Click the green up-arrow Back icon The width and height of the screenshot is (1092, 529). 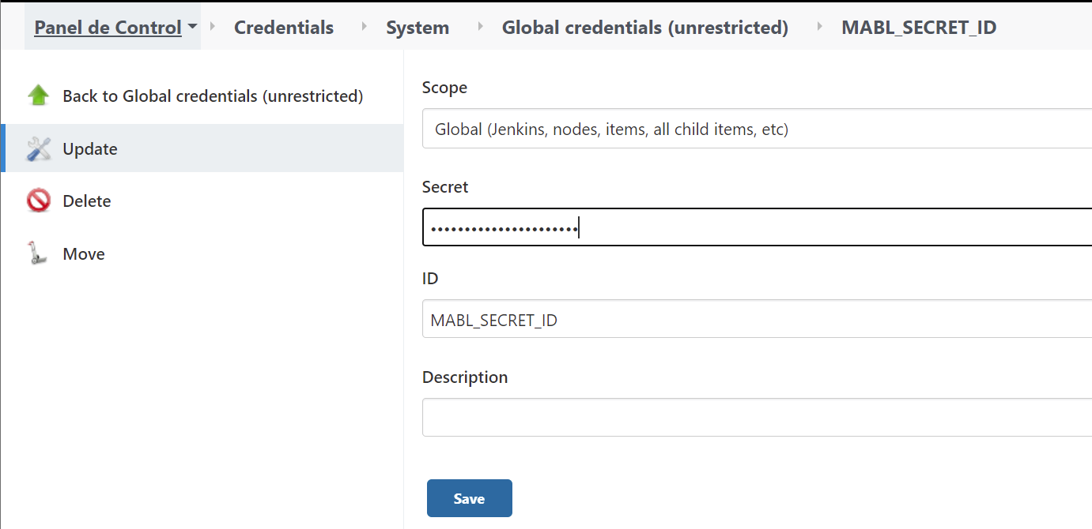[38, 96]
